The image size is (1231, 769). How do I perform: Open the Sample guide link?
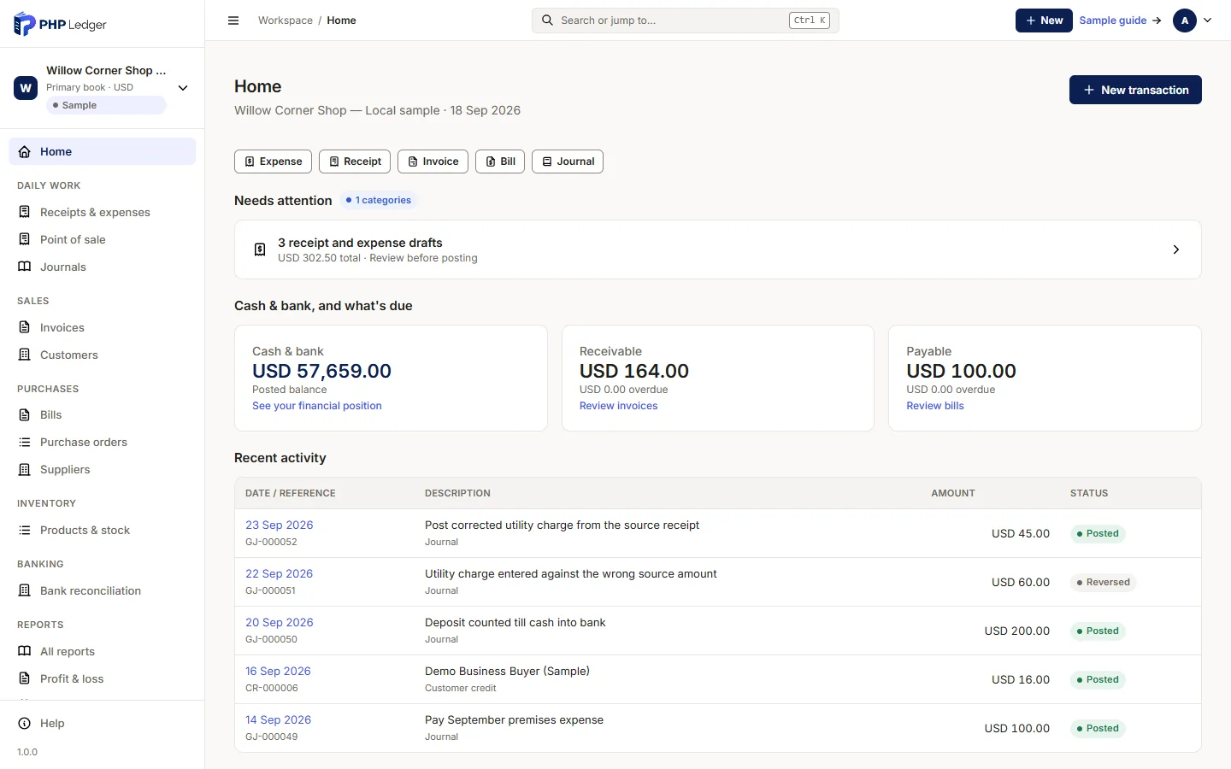tap(1120, 21)
